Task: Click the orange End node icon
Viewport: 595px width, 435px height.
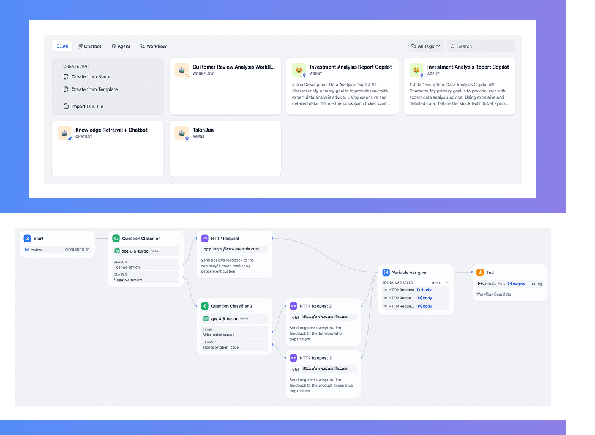Action: [481, 272]
